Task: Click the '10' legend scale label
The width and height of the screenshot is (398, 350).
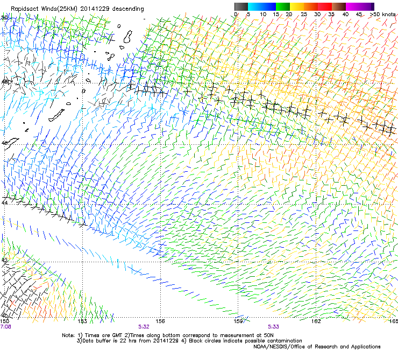Action: point(263,14)
